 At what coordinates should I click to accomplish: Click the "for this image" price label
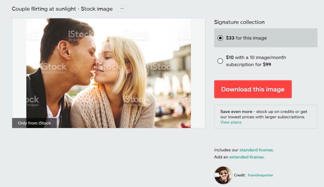tap(251, 38)
